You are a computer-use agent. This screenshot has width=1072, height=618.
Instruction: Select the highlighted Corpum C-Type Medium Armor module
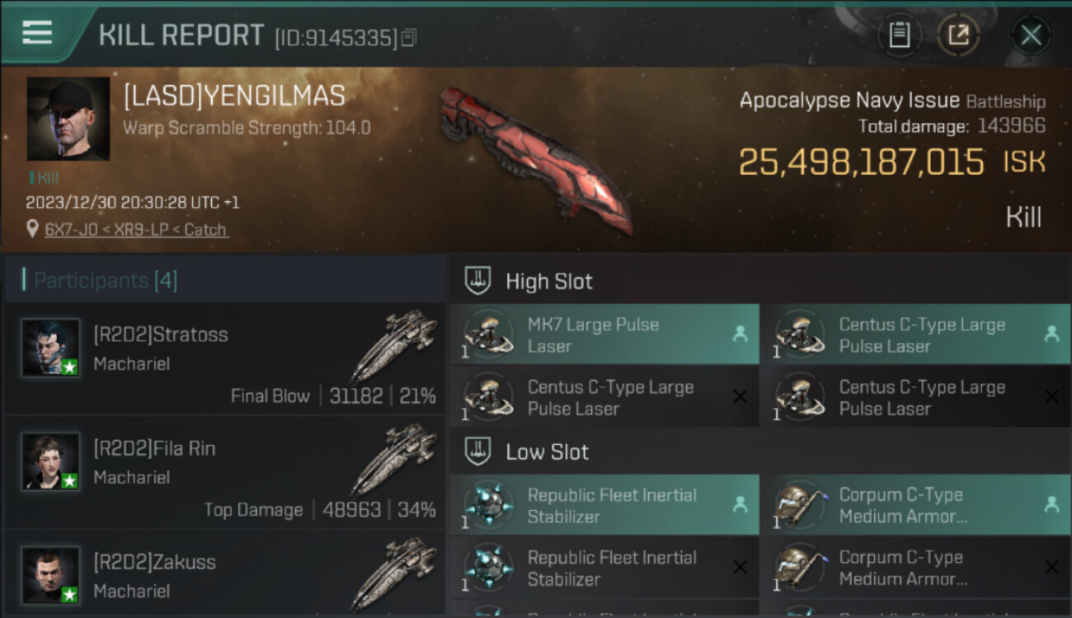pos(916,505)
